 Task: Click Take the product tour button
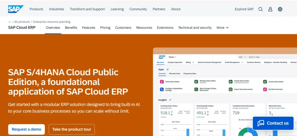coord(72,129)
